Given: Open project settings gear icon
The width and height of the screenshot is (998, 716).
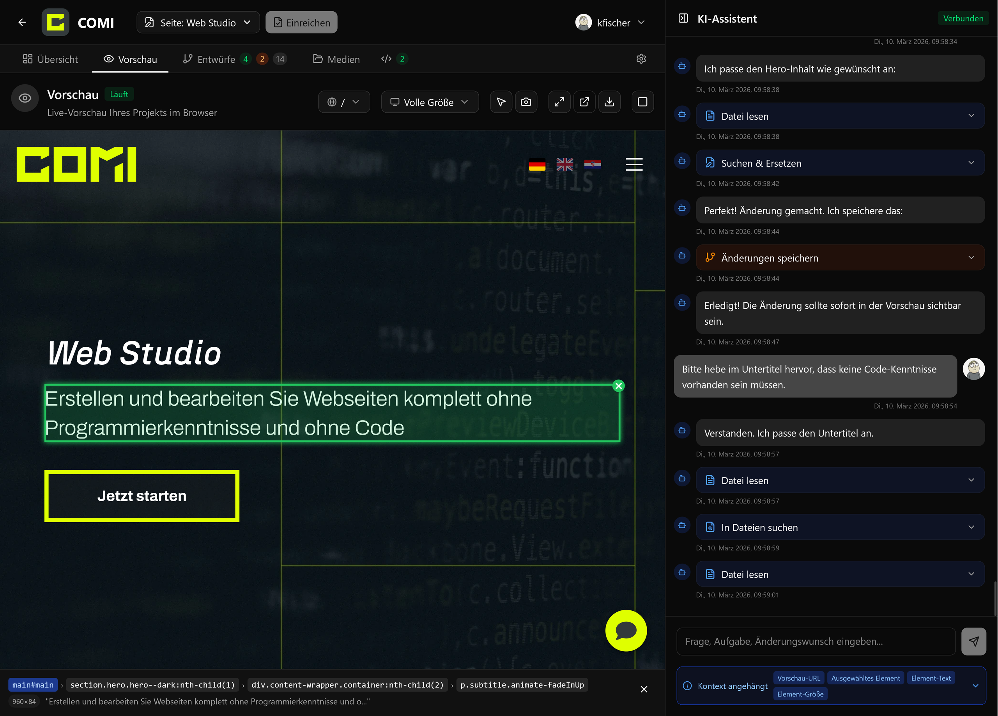Looking at the screenshot, I should pos(641,58).
